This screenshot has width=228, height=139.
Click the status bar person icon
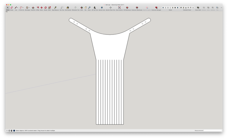11,131
